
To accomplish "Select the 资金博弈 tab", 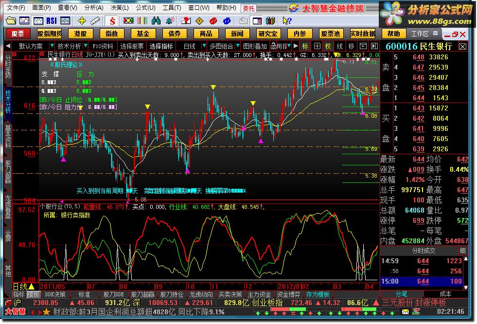I will (288, 294).
